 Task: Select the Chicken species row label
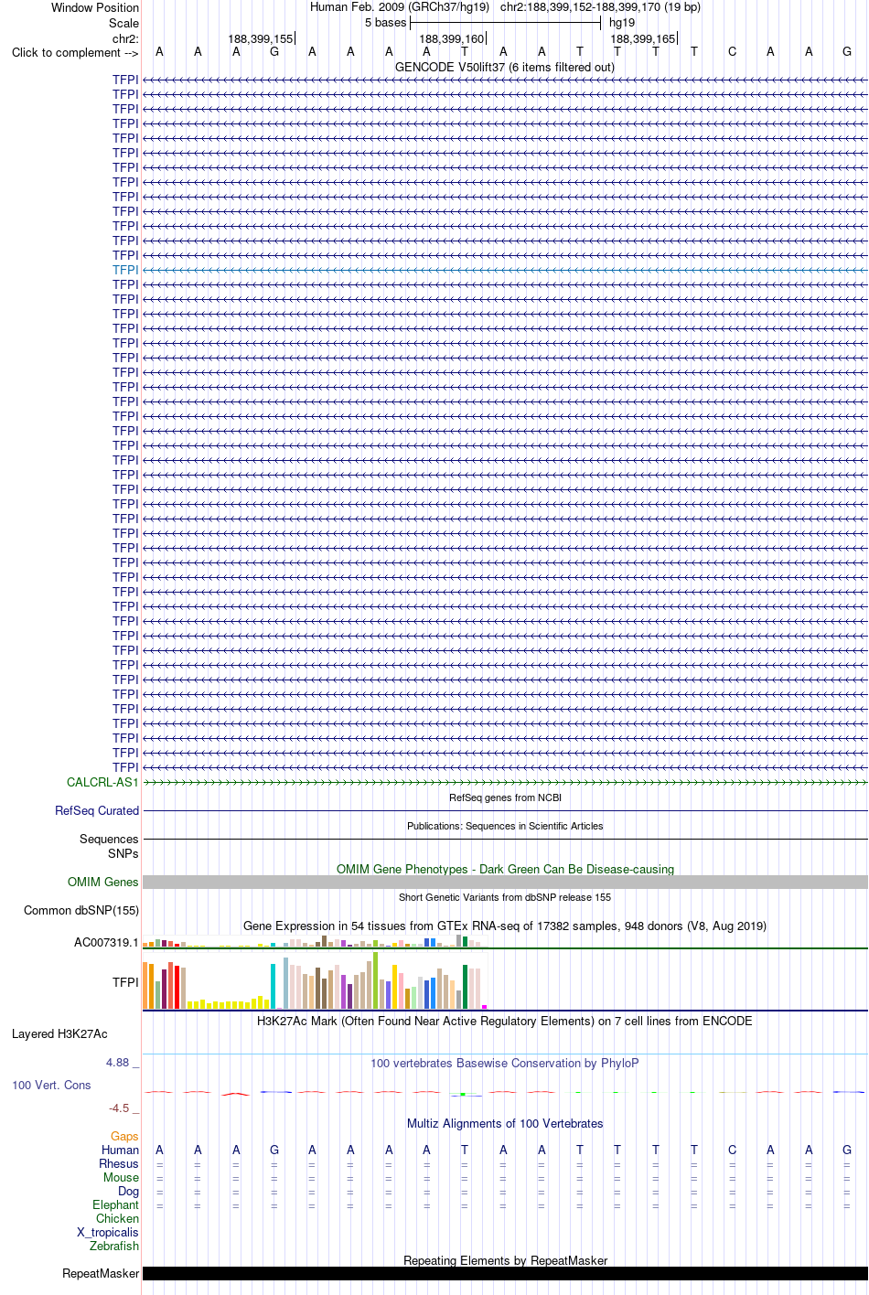pos(117,1218)
